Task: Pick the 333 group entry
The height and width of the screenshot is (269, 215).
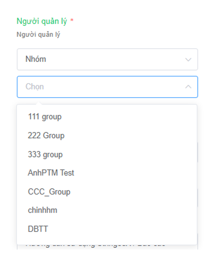Action: click(x=45, y=155)
